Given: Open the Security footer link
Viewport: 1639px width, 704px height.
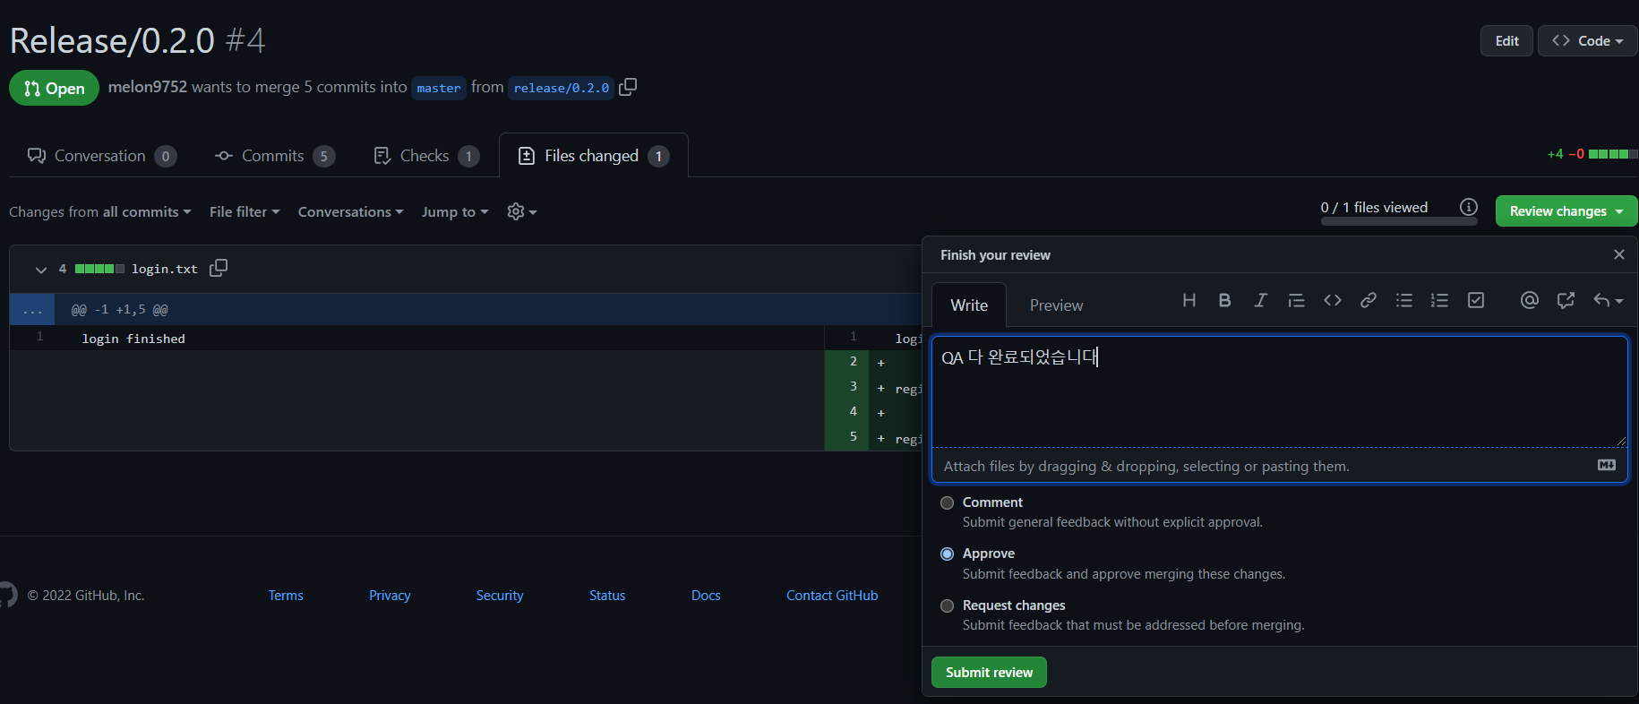Looking at the screenshot, I should click(x=500, y=596).
